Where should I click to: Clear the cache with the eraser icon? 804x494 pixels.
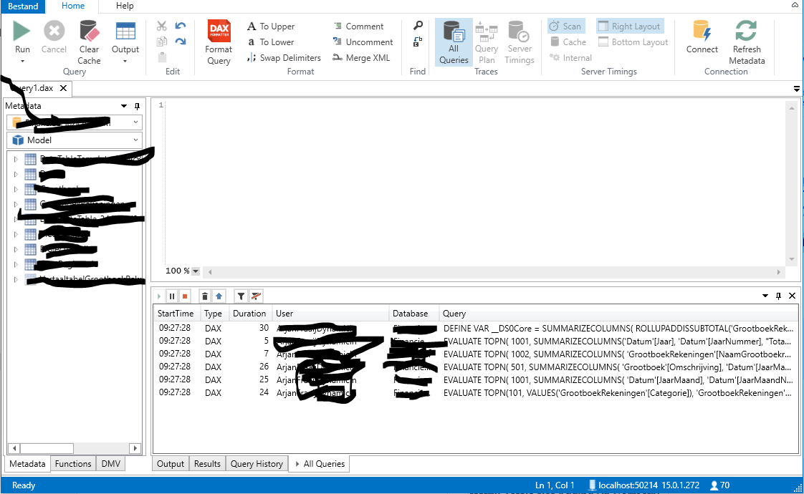tap(89, 32)
